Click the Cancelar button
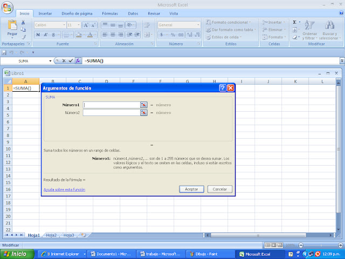The image size is (345, 259). coord(220,189)
